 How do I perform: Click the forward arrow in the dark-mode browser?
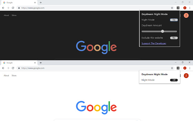(8, 8)
